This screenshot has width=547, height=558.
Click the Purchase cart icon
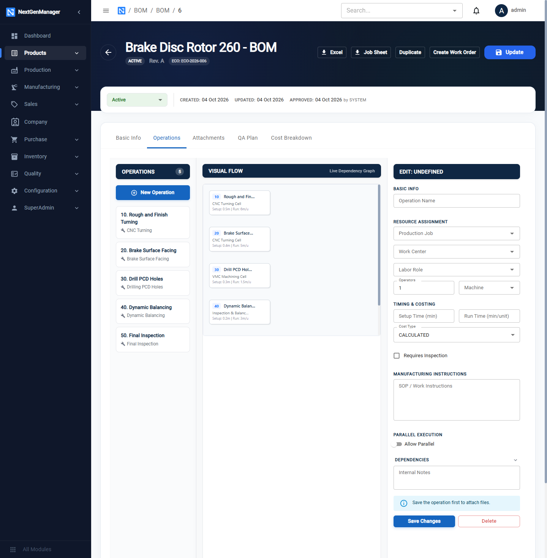pos(14,140)
